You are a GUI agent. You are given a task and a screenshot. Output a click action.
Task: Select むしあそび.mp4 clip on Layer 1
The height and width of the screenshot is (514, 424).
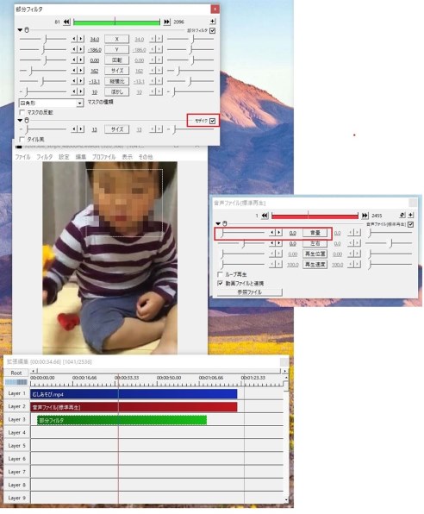[x=134, y=394]
